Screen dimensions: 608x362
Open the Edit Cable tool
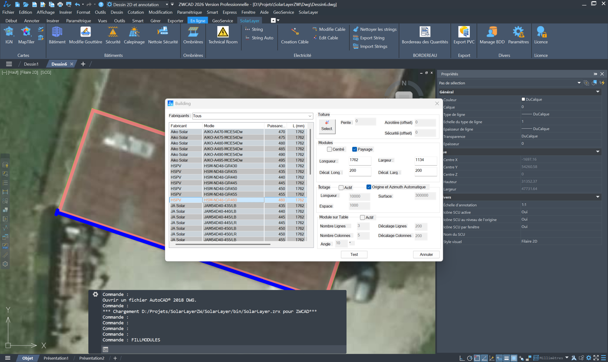click(x=325, y=38)
